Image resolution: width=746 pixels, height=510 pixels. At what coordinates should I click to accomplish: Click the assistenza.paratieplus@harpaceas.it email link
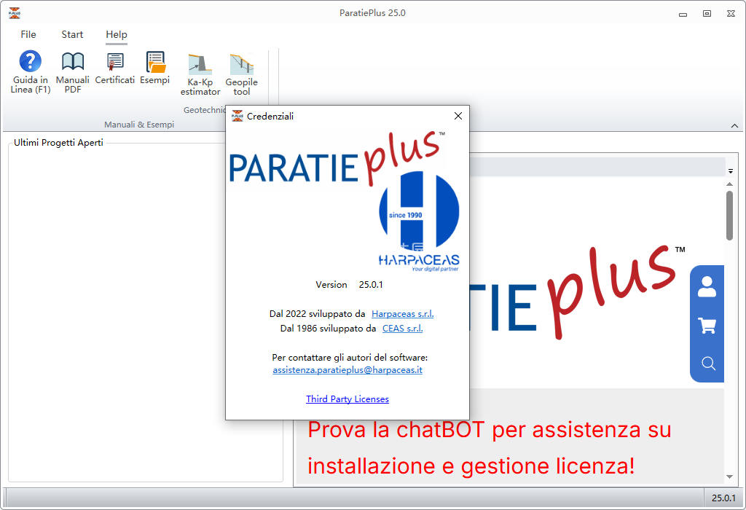click(348, 369)
